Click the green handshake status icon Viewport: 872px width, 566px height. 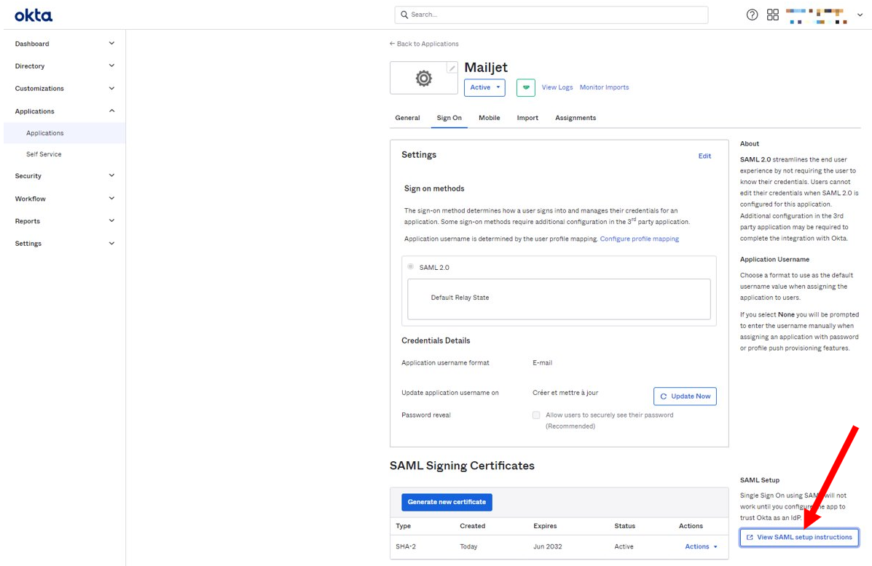click(525, 87)
